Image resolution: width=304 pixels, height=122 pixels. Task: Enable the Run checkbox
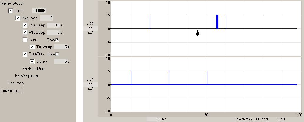(x=25, y=40)
